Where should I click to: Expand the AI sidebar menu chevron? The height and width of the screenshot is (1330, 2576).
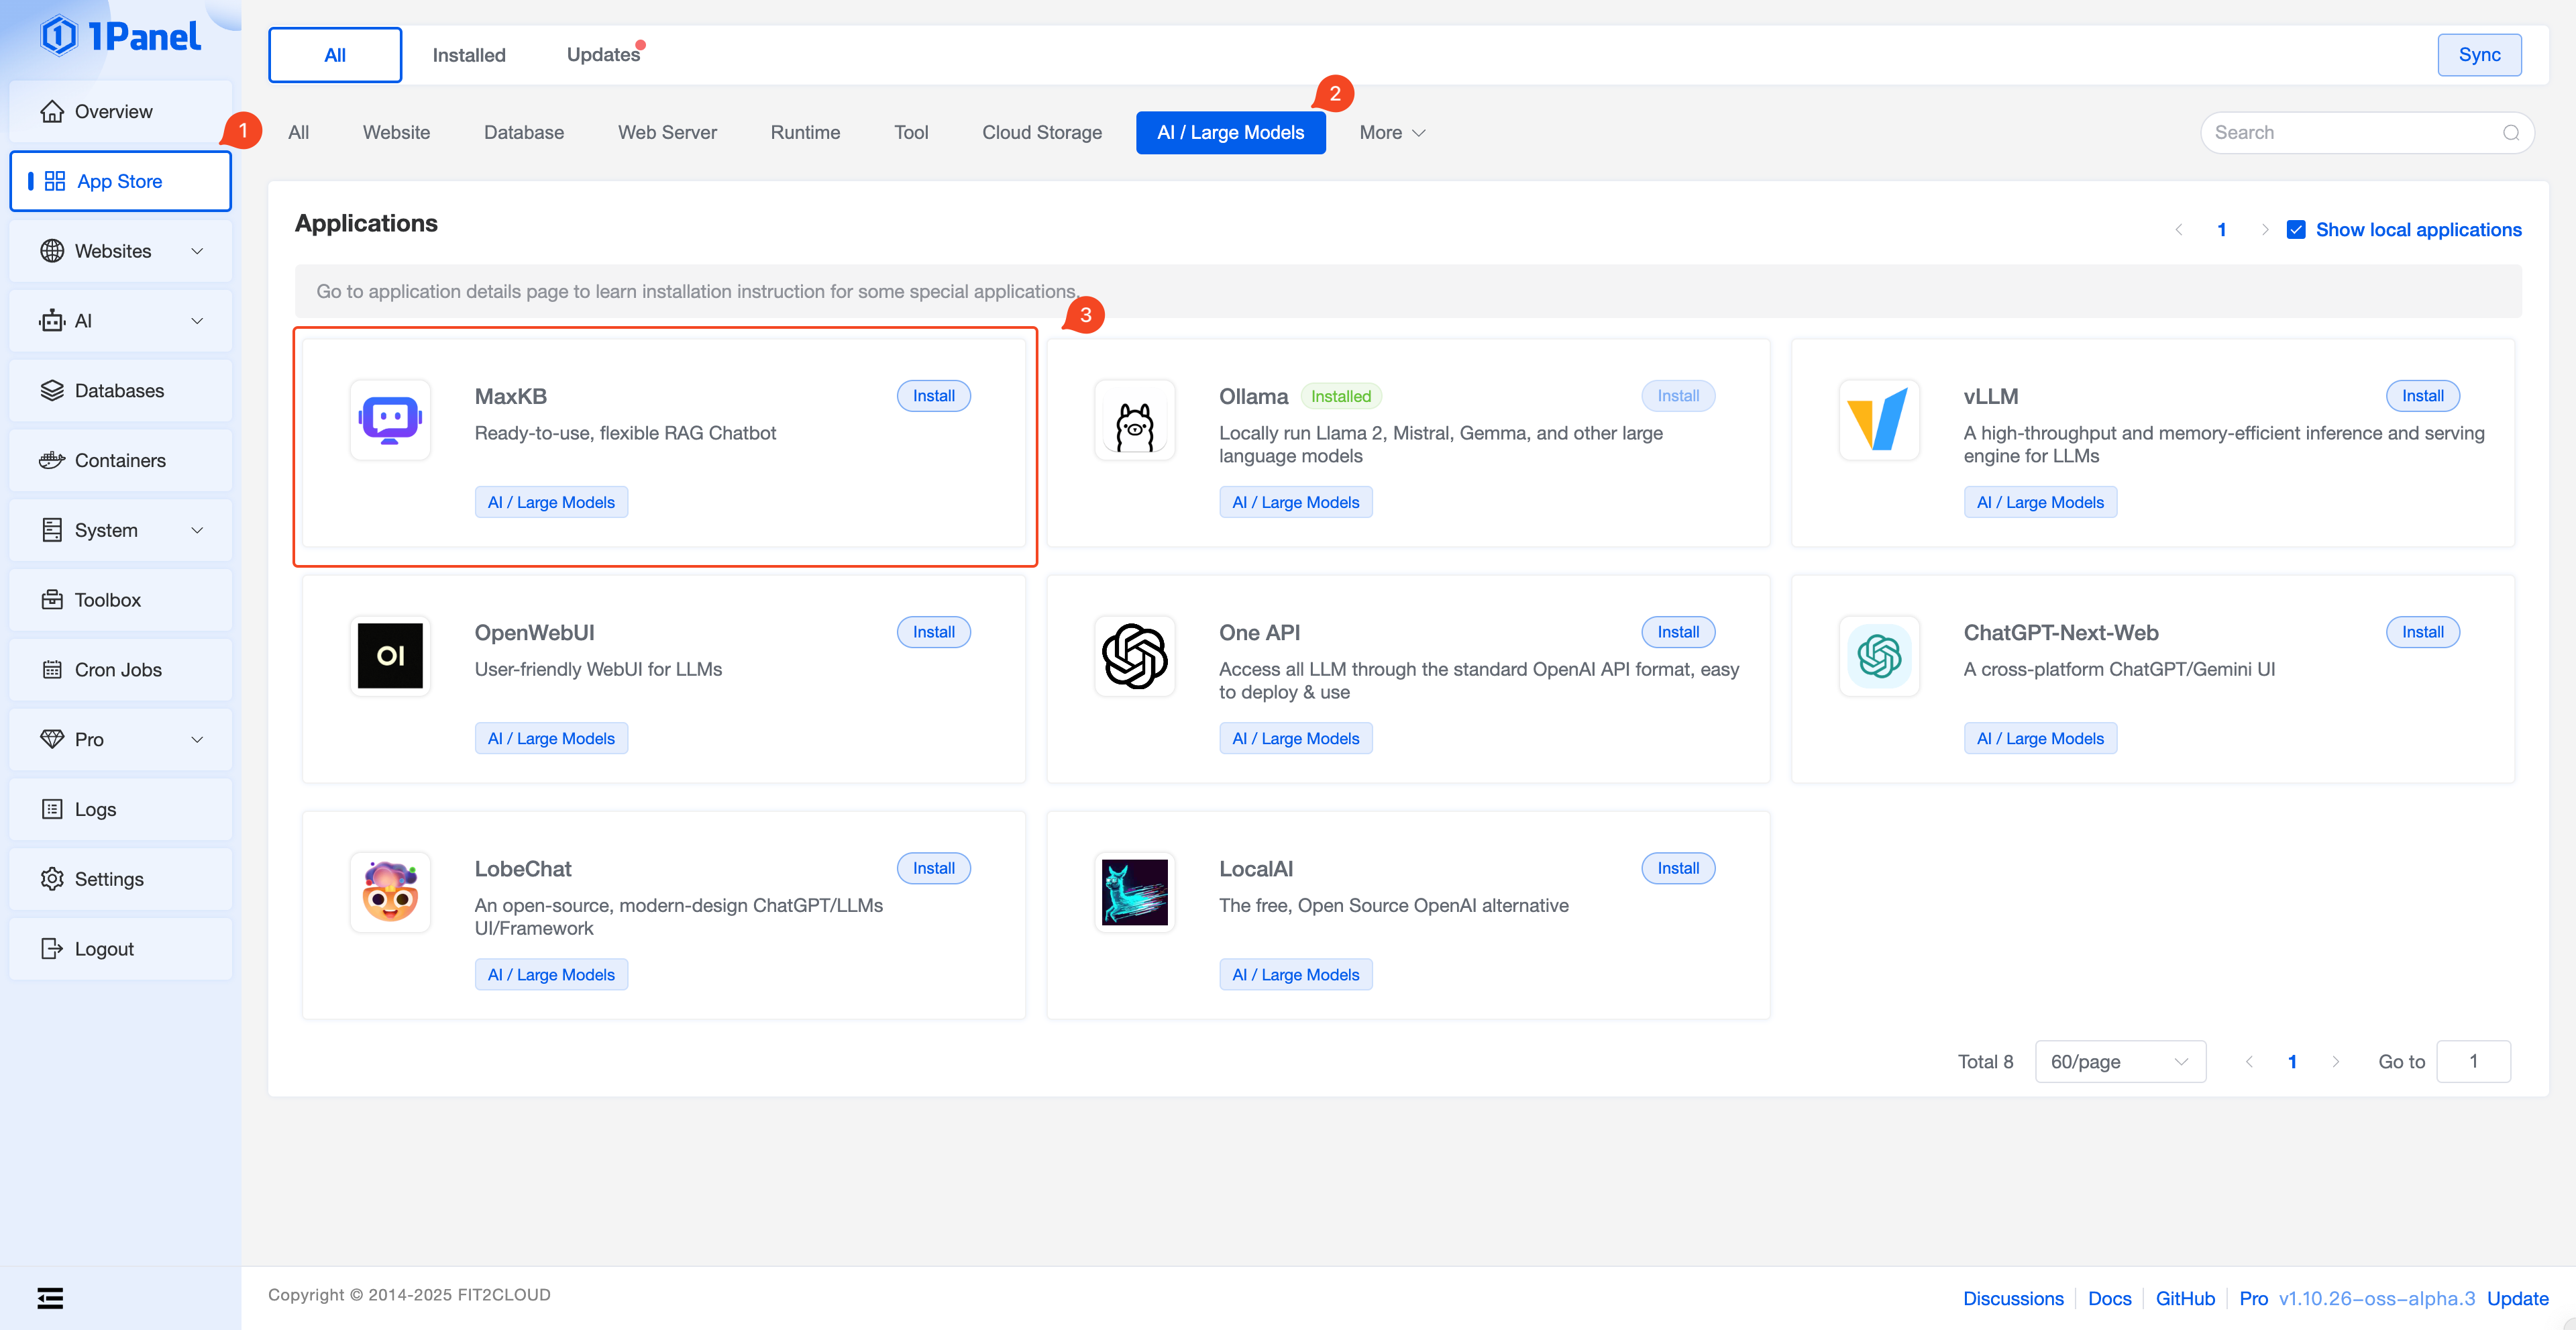pos(197,321)
